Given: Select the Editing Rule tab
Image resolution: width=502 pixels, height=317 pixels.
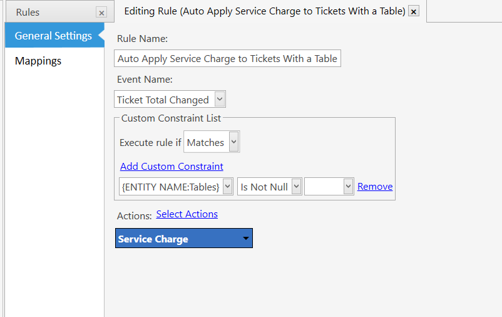Looking at the screenshot, I should coord(264,11).
